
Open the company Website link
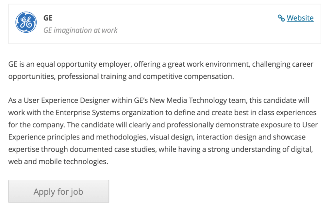(x=300, y=18)
